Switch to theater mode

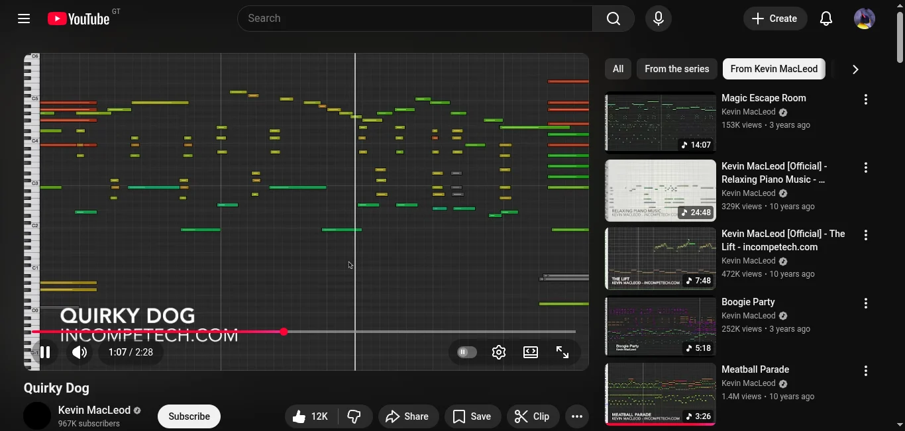pyautogui.click(x=531, y=352)
